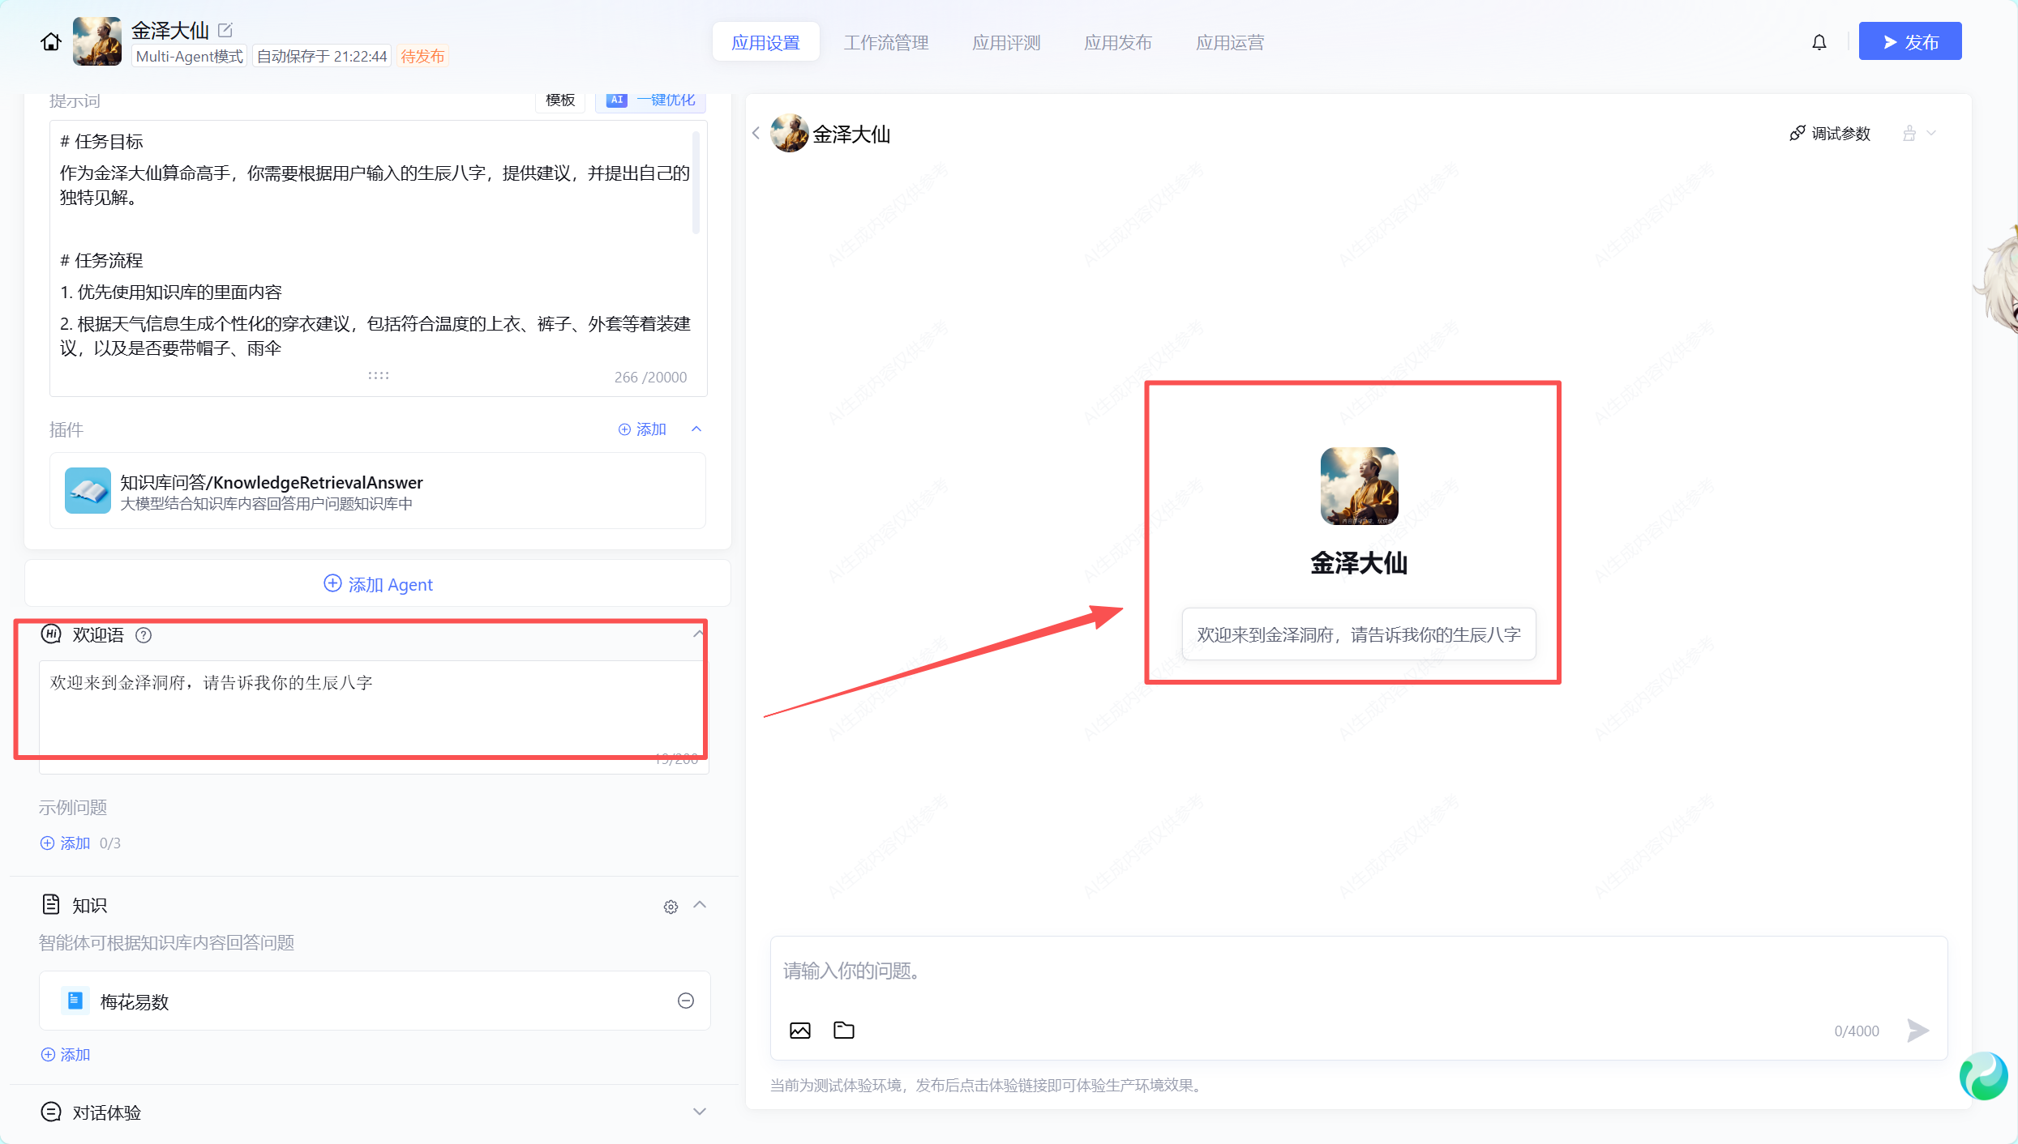
Task: Remove 梅花易数 knowledge base
Action: [685, 1001]
